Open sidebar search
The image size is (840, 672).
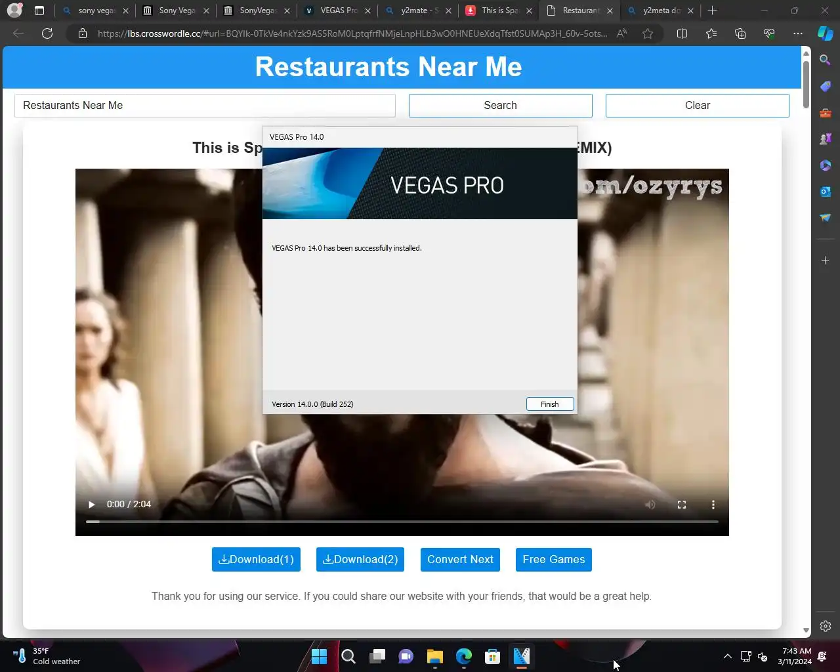[x=826, y=60]
